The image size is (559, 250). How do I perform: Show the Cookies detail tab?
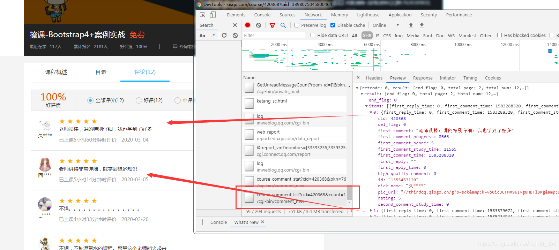click(493, 78)
